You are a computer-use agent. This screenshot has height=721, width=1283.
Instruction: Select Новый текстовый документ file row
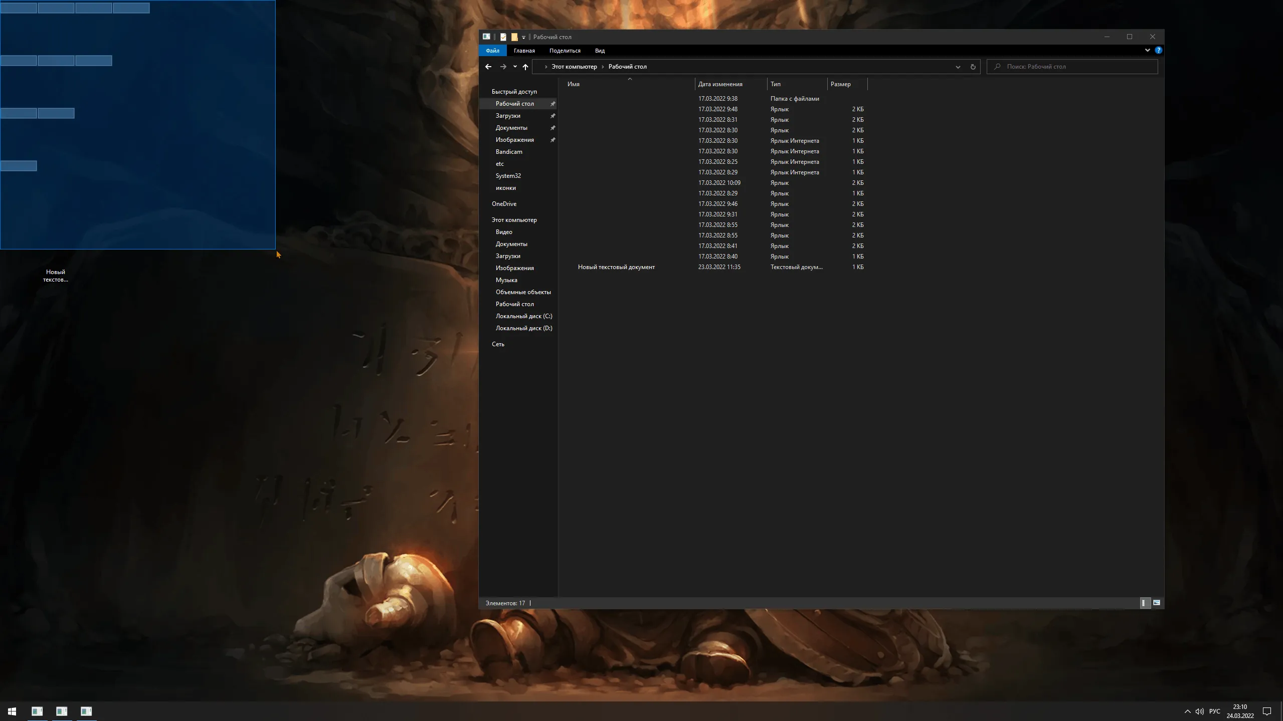[x=716, y=267]
